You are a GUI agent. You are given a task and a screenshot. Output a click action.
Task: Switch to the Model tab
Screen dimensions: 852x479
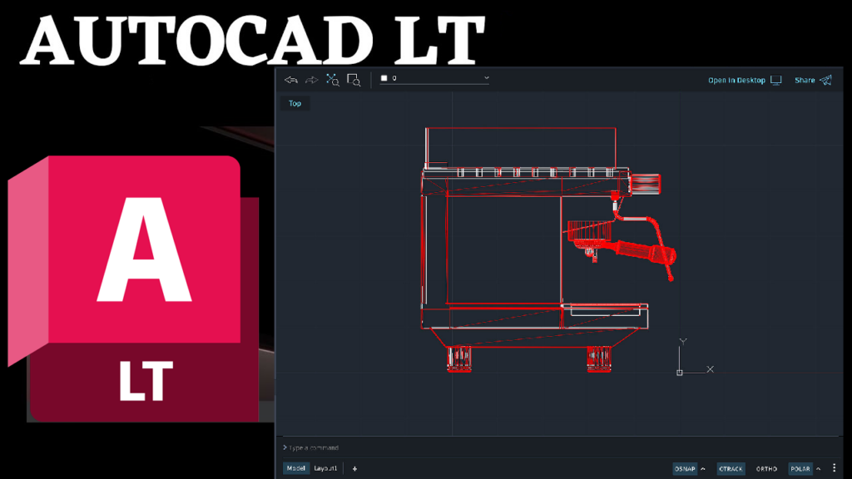coord(295,469)
